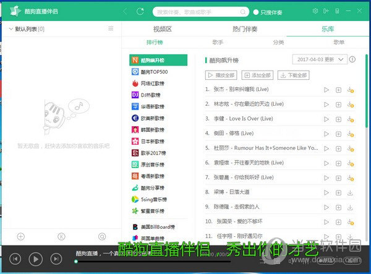Screen dimensions: 371x274
Task: Click the info icon next to update date
Action: pyautogui.click(x=352, y=59)
